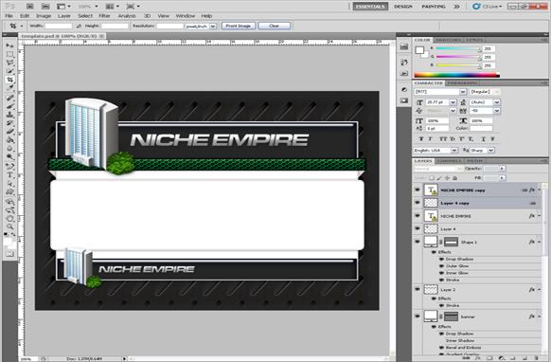Image resolution: width=551 pixels, height=362 pixels.
Task: Click the create new layer icon
Action: click(x=524, y=358)
